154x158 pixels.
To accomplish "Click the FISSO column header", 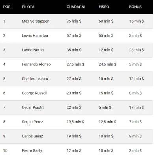I will (x=104, y=7).
